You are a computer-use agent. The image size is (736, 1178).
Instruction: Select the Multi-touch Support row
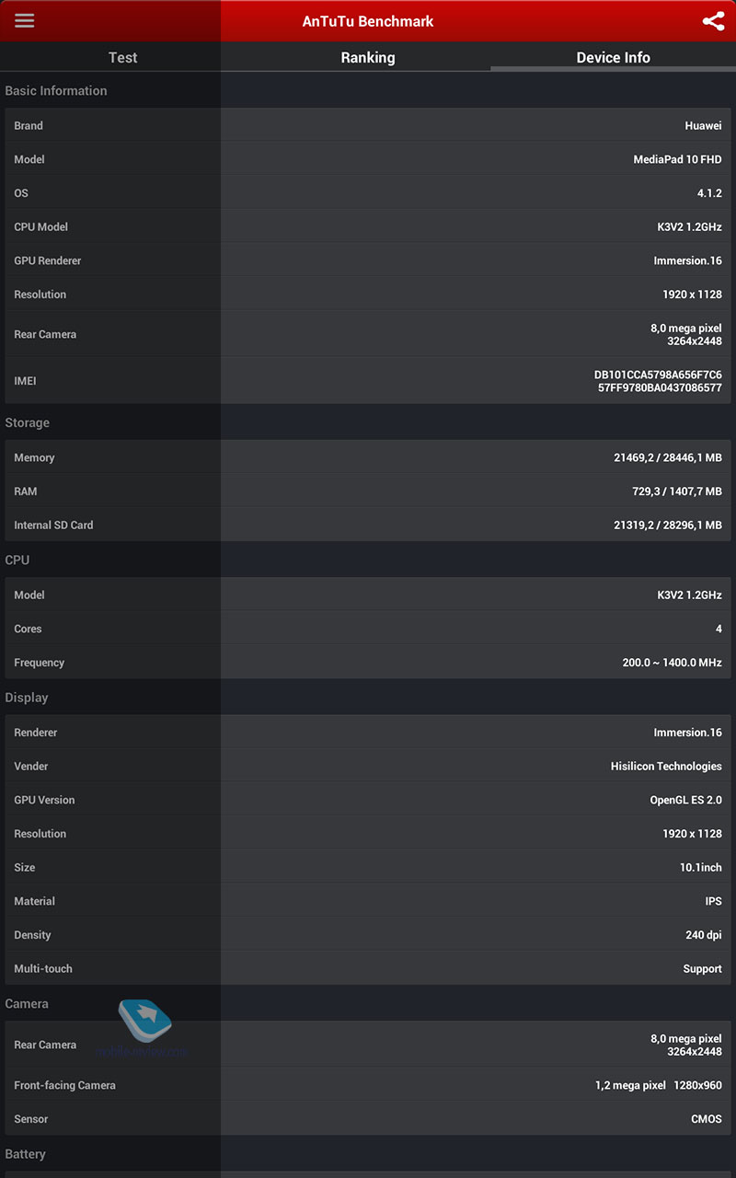pyautogui.click(x=368, y=968)
